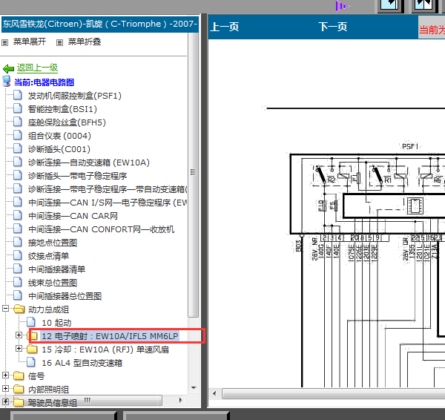This screenshot has width=445, height=420.
Task: Go to previous page with 上一页
Action: [225, 27]
